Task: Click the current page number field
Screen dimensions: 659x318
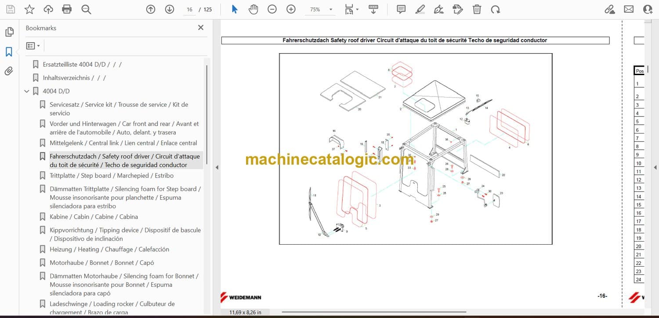Action: pyautogui.click(x=189, y=9)
